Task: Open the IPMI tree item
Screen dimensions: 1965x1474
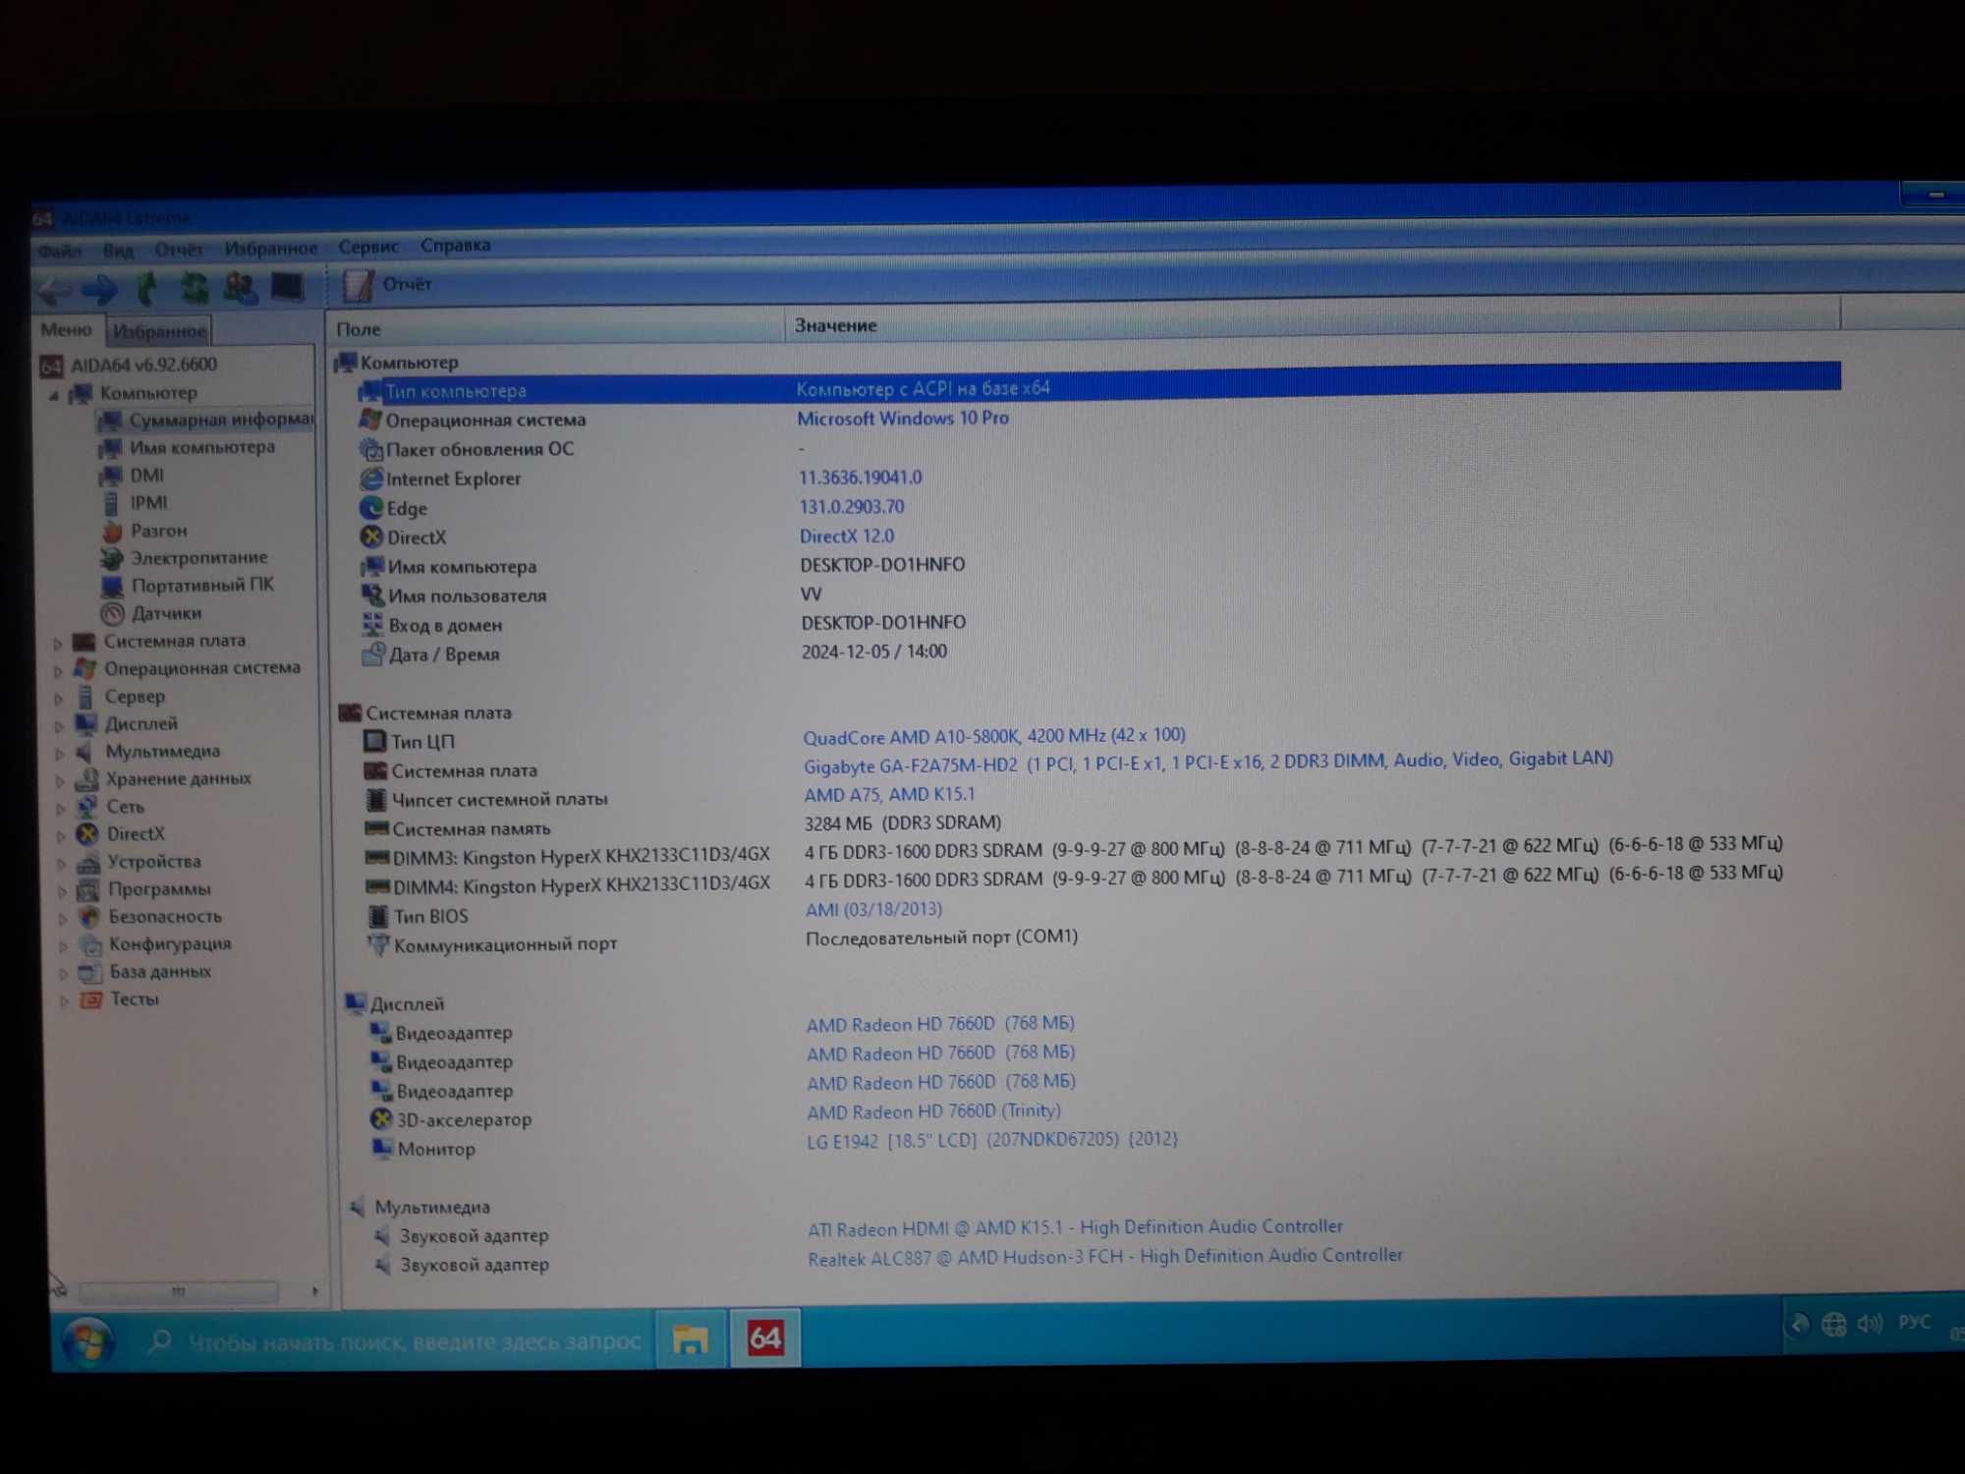Action: click(x=149, y=503)
